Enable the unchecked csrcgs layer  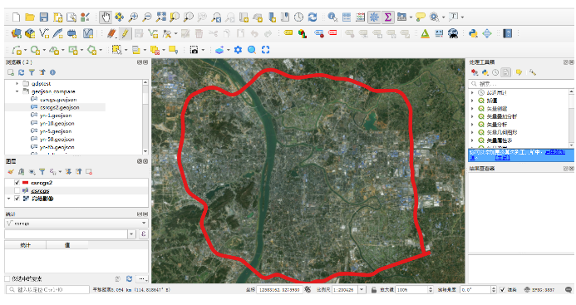tap(17, 190)
